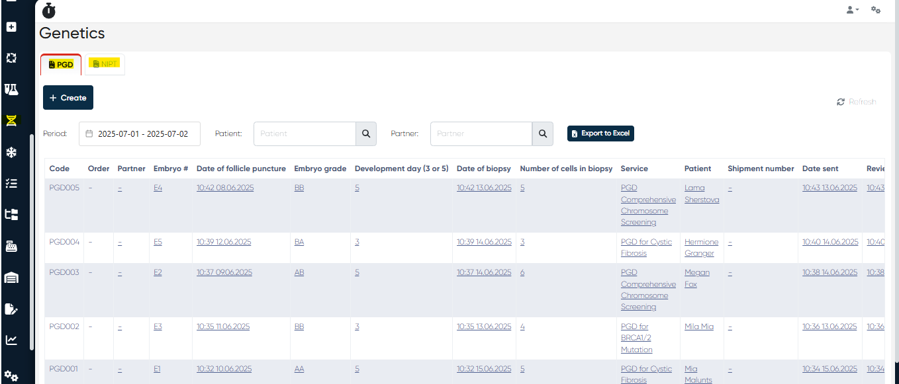Select the PGD tab
Screen dimensions: 899x384
(x=61, y=65)
